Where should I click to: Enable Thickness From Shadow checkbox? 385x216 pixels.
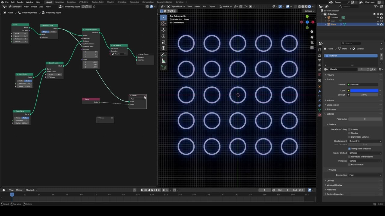click(350, 165)
